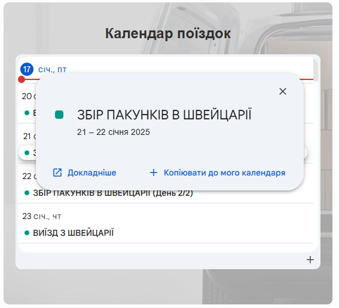Click the add-to-calendar plus icon at the calendar's bottom

(310, 260)
